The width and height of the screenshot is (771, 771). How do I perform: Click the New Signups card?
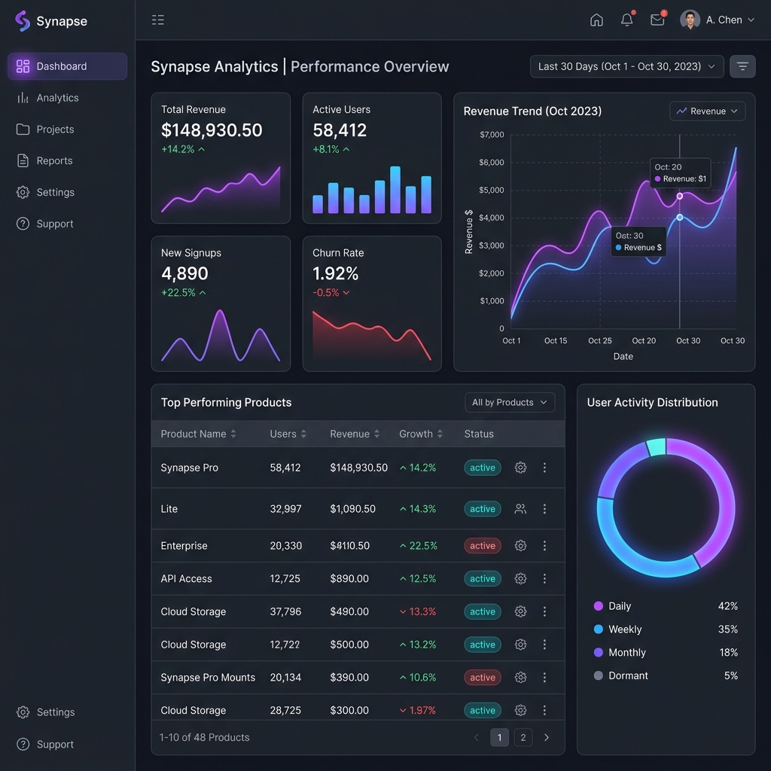point(221,304)
